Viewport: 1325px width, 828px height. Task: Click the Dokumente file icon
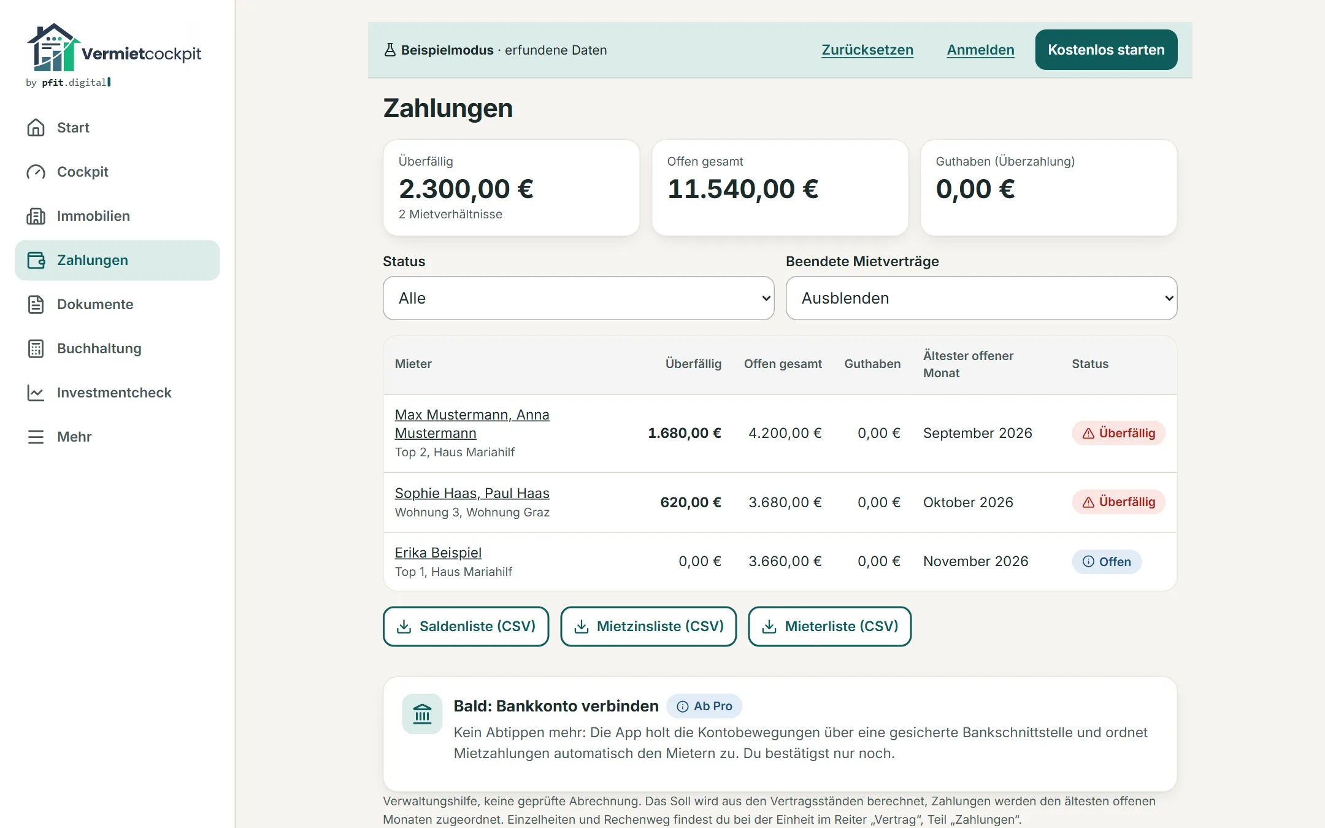click(x=36, y=304)
